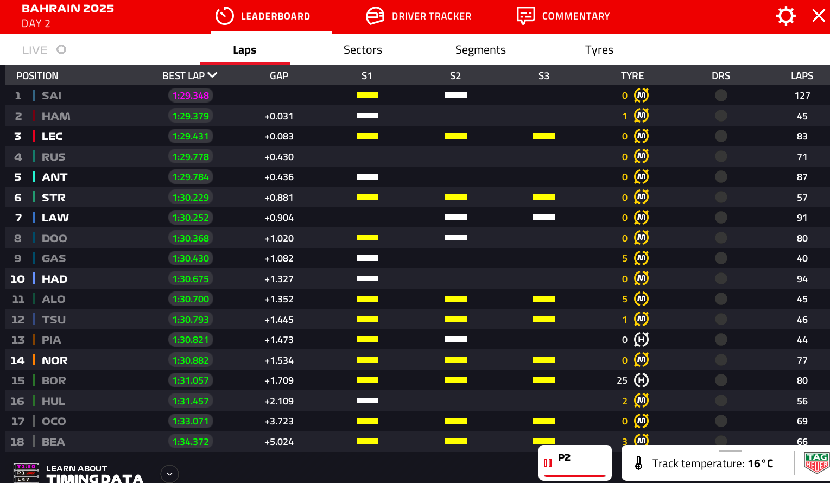Click BOR hard tyre icon

[x=641, y=380]
